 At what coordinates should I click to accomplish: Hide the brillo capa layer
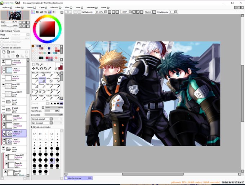pos(4,61)
